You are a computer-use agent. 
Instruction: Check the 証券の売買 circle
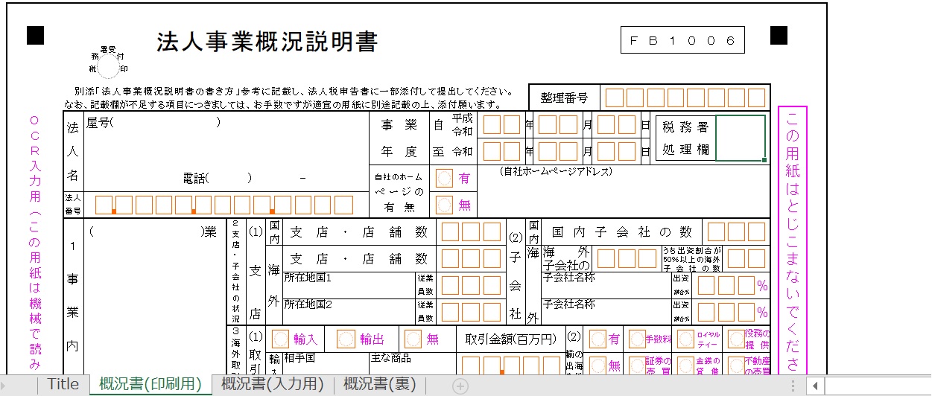(x=636, y=365)
